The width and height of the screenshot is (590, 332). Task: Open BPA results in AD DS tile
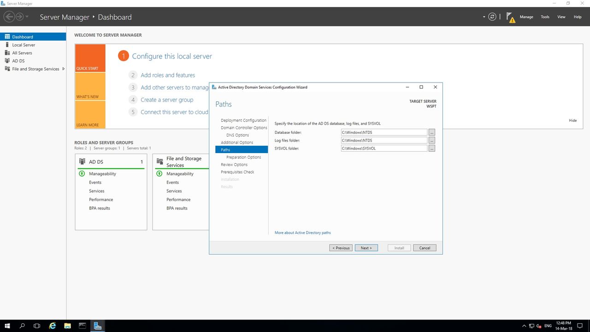click(x=100, y=208)
